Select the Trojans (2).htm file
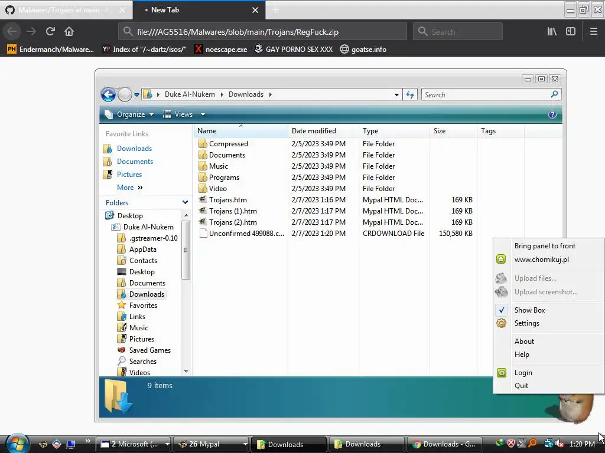Image resolution: width=605 pixels, height=453 pixels. pos(233,222)
